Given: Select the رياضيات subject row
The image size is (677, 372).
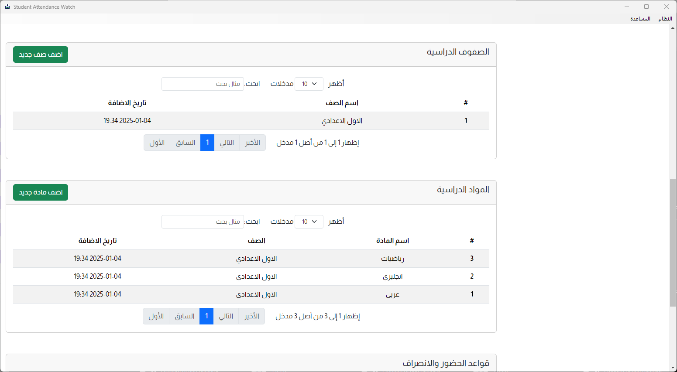Looking at the screenshot, I should tap(392, 259).
